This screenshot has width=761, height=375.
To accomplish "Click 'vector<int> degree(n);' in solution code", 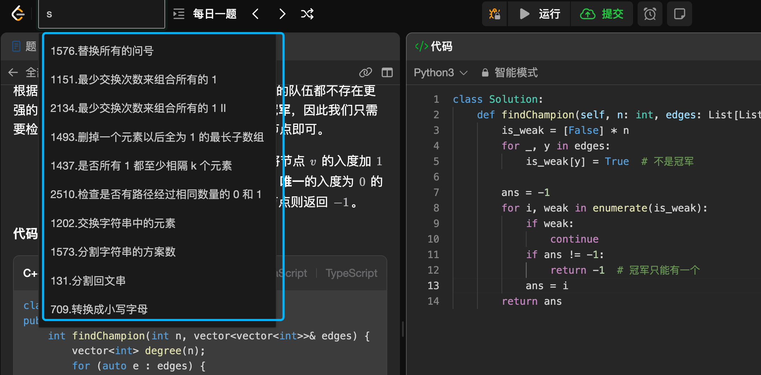I will (x=138, y=351).
